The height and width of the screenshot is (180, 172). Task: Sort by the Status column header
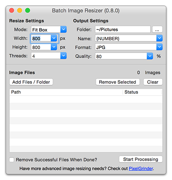click(142, 92)
